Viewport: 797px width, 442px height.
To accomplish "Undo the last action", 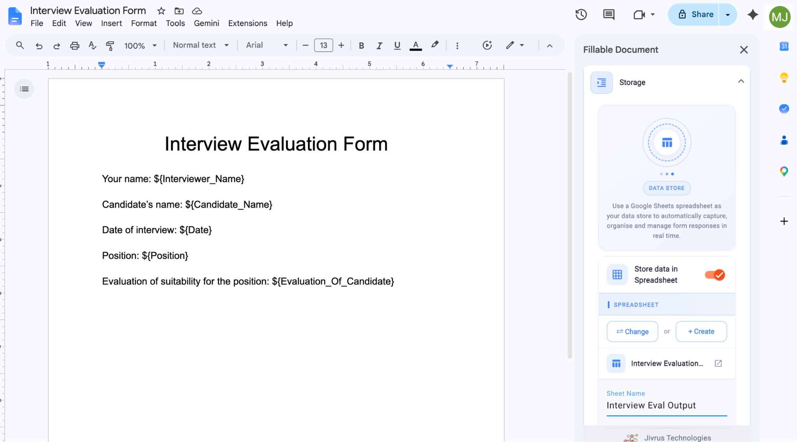I will pos(39,46).
